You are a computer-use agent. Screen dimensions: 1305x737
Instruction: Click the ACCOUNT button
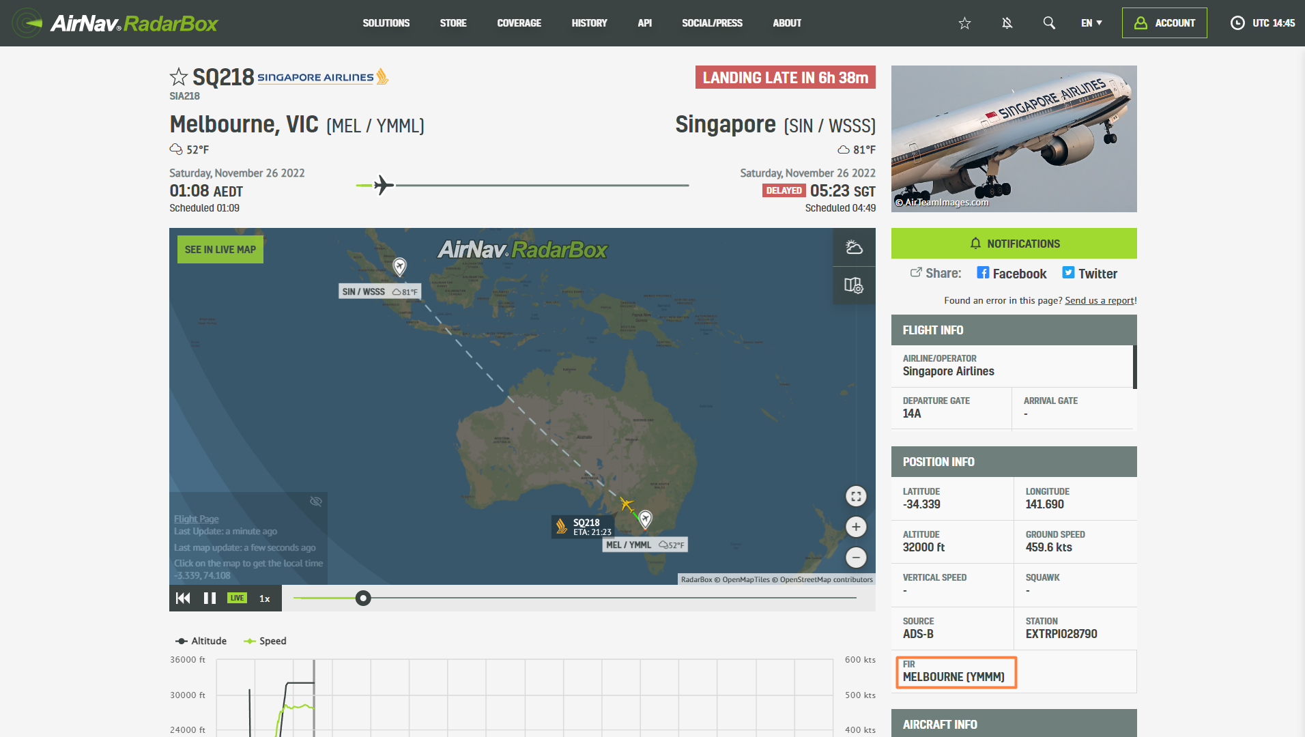1164,23
